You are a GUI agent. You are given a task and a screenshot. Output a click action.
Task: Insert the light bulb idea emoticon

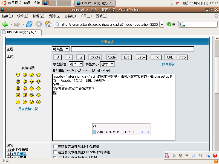[x=31, y=102]
